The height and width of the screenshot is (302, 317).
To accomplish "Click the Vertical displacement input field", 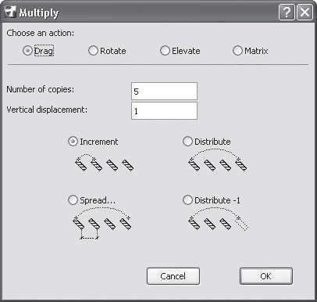I will pyautogui.click(x=164, y=111).
